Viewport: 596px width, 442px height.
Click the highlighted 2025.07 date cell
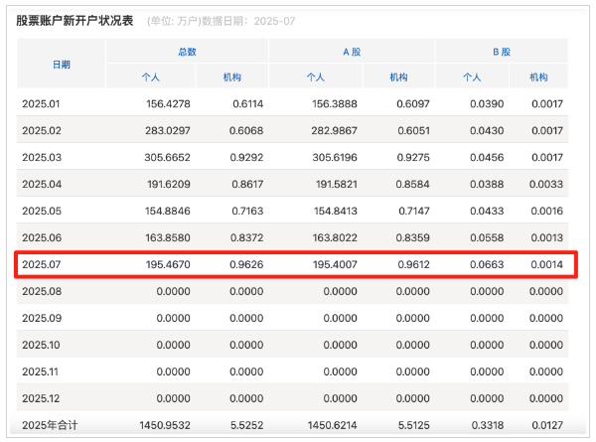(42, 264)
